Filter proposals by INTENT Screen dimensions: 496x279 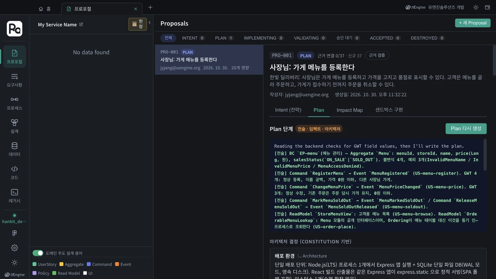[193, 38]
